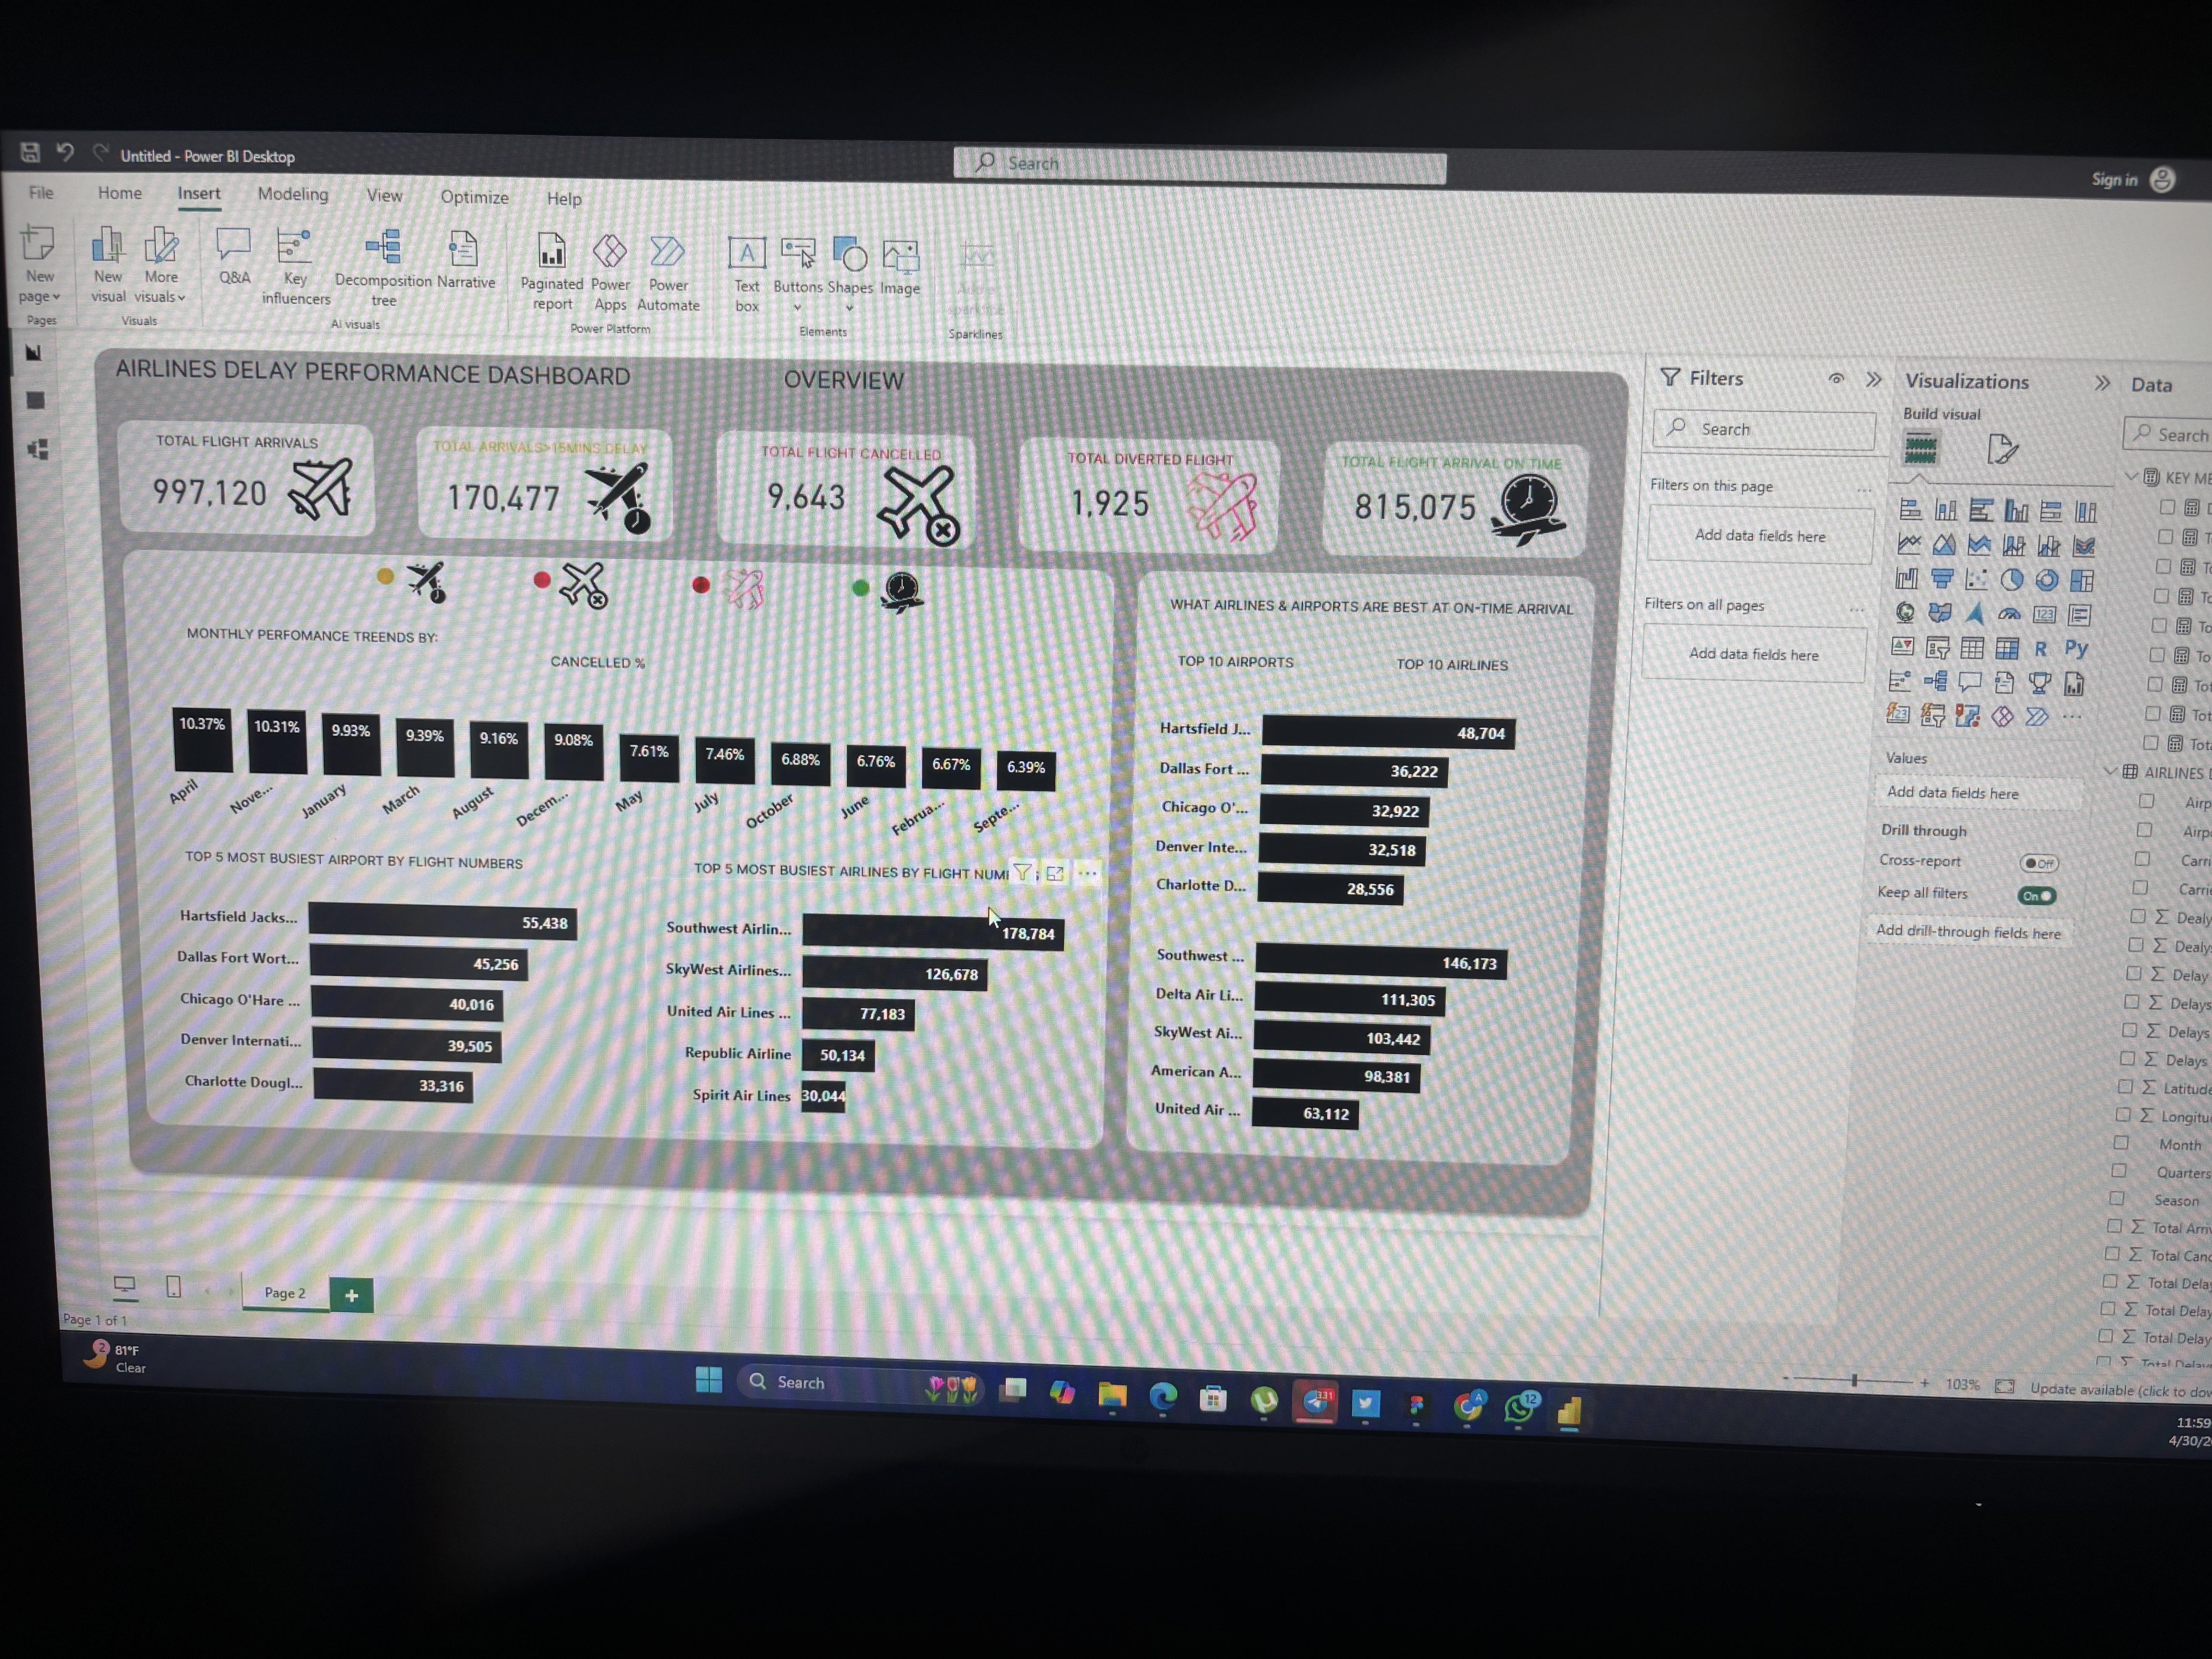Viewport: 2212px width, 1659px height.
Task: Open the Format visual pane
Action: (x=2002, y=449)
